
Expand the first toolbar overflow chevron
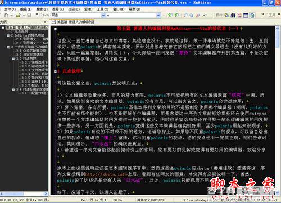(x=37, y=15)
